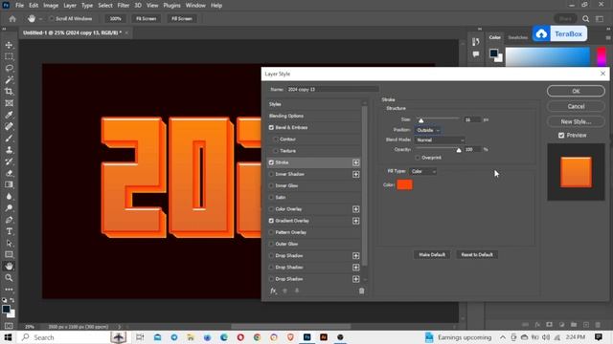This screenshot has height=344, width=613.
Task: Open the stroke Position dropdown
Action: pos(428,130)
